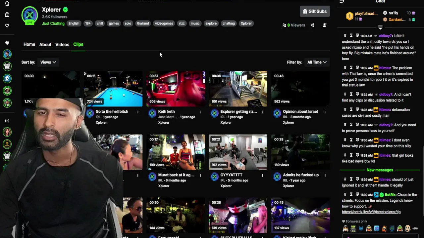This screenshot has height=238, width=424.
Task: Open the Sort by Views dropdown
Action: 48,62
